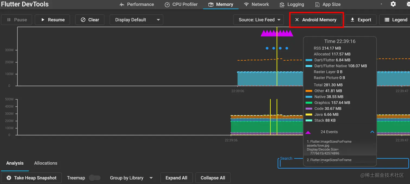Image resolution: width=410 pixels, height=184 pixels.
Task: Click the Other orange legend swatch
Action: (x=309, y=91)
